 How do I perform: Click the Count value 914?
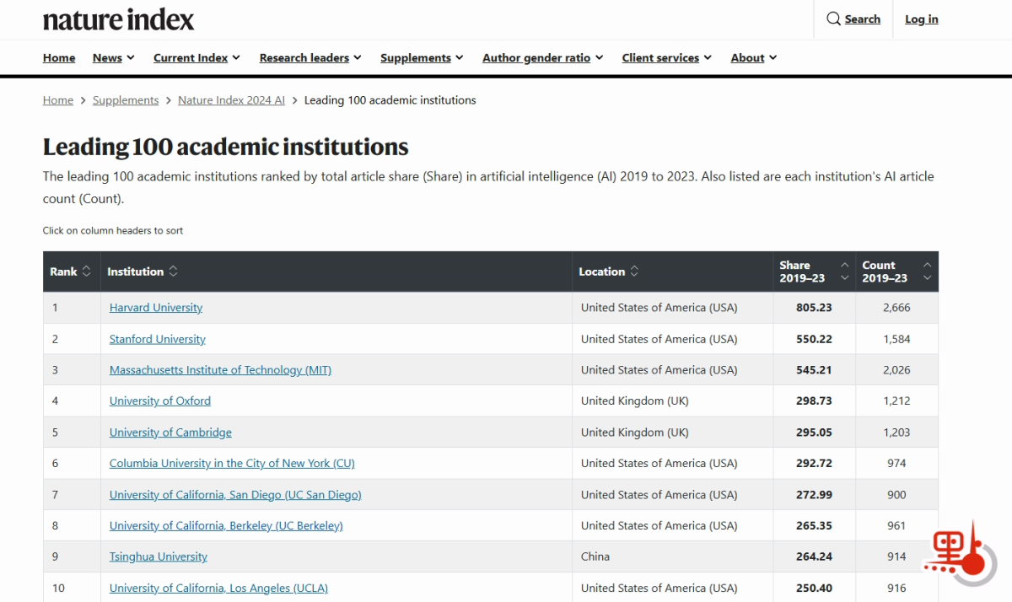(896, 557)
